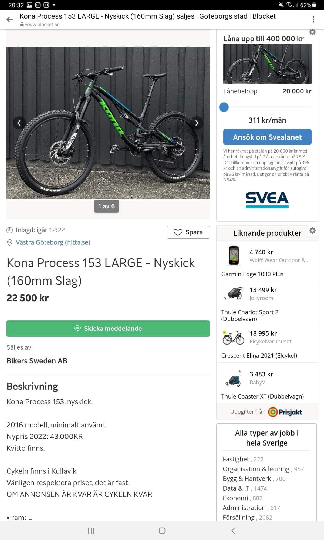View the Crescent Elina 2021 e-bike
This screenshot has width=324, height=540.
click(x=259, y=356)
